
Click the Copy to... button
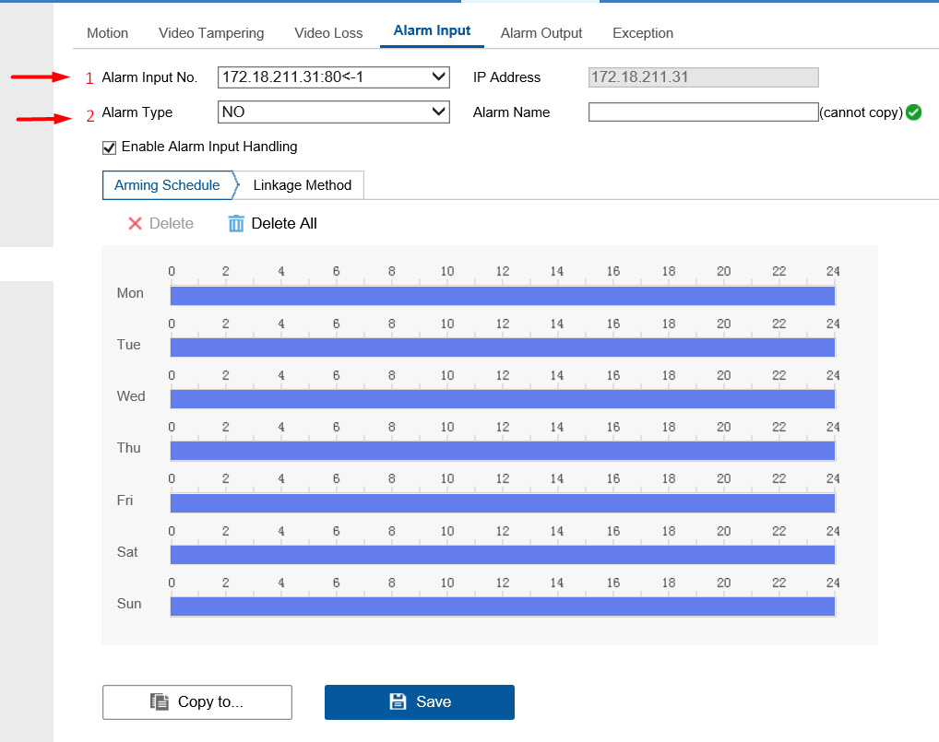[197, 702]
